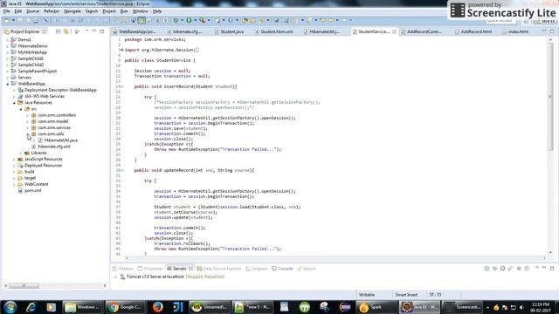Switch to AddRecordController editor tab
Viewport: 559px width, 314px height.
coord(421,31)
